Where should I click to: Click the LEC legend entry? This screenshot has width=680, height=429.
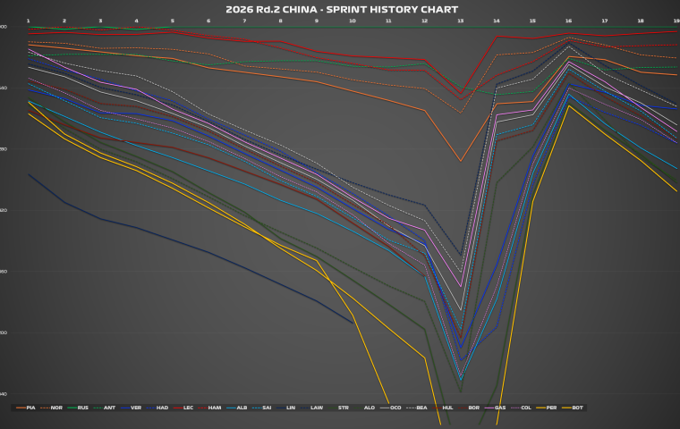point(188,408)
